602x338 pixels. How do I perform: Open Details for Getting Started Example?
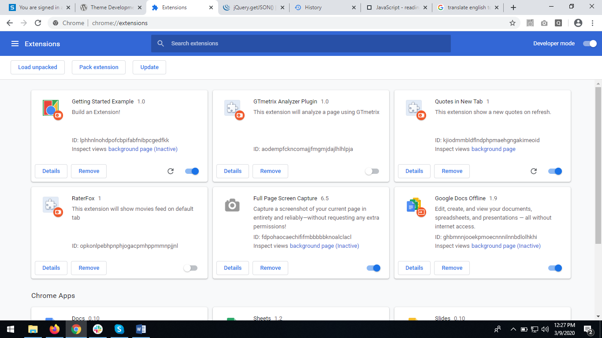click(x=51, y=171)
